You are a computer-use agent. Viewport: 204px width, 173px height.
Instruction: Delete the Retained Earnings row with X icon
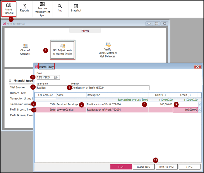point(199,104)
